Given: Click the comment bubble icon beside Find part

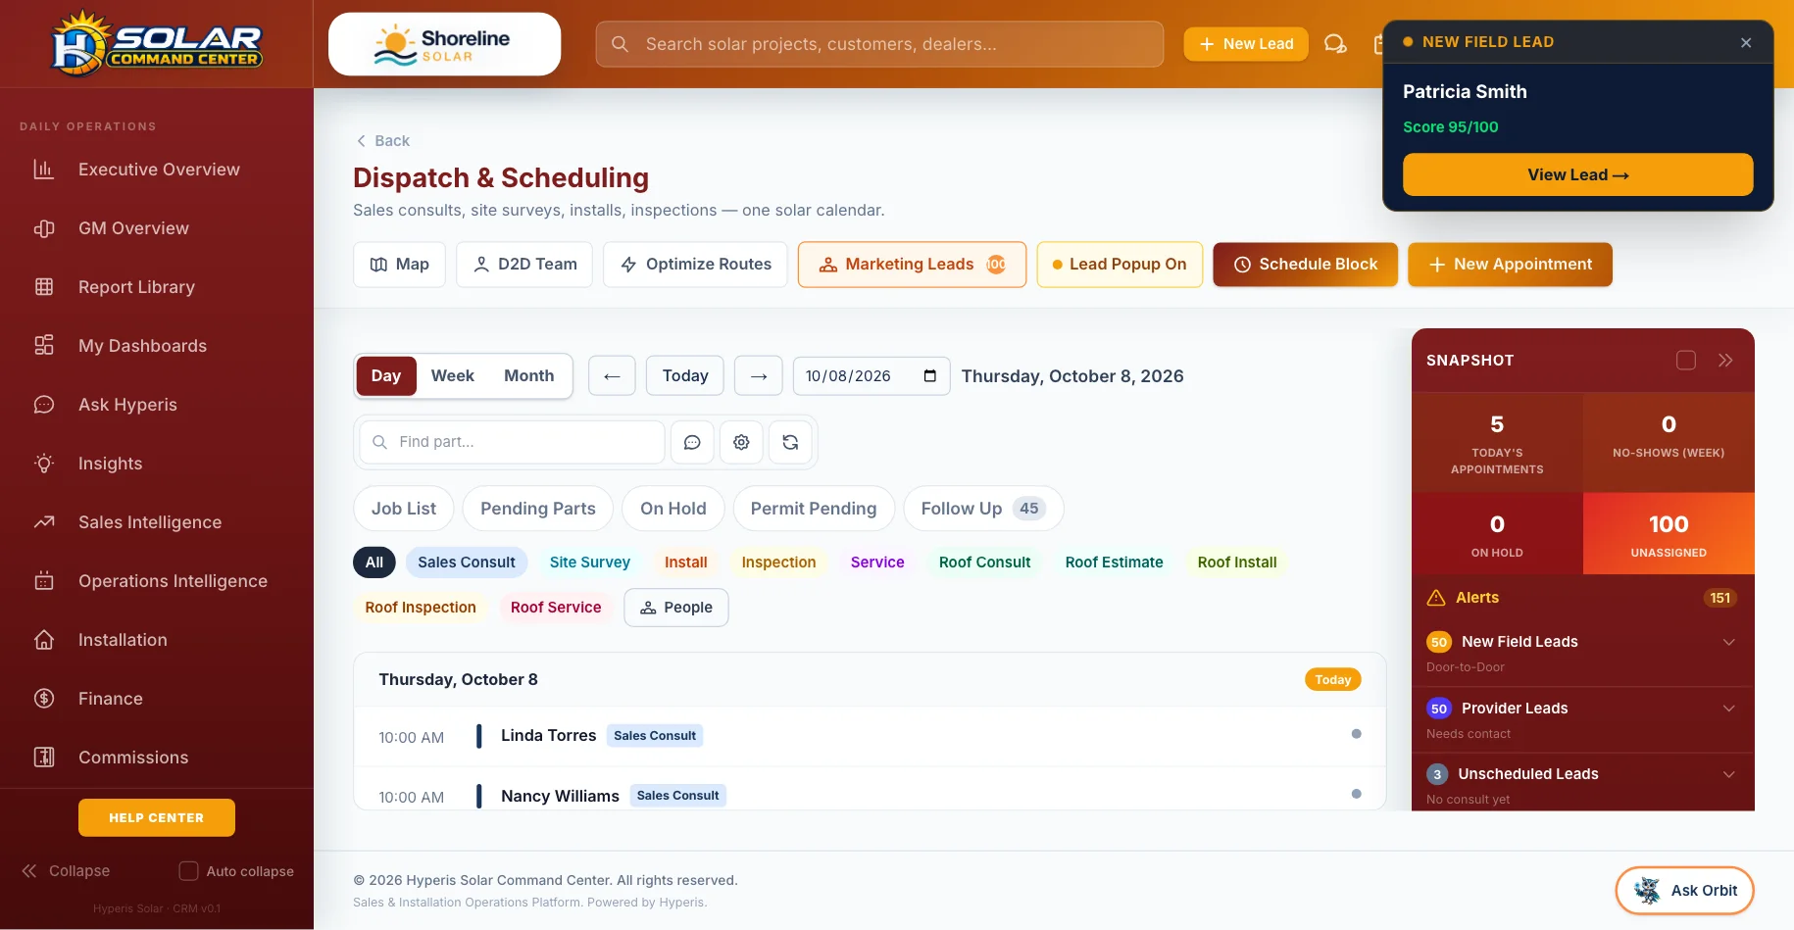Looking at the screenshot, I should [x=692, y=442].
